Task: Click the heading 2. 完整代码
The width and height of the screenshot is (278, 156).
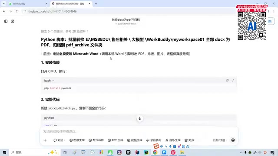Action: (x=50, y=100)
